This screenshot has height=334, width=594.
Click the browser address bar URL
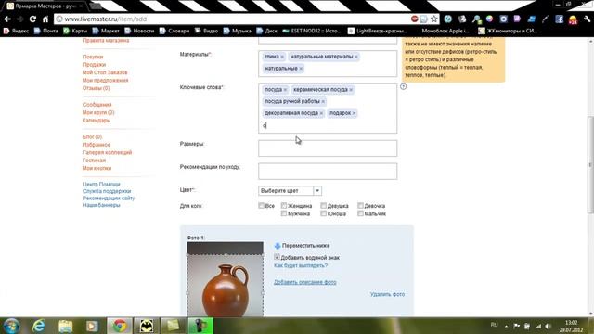106,19
